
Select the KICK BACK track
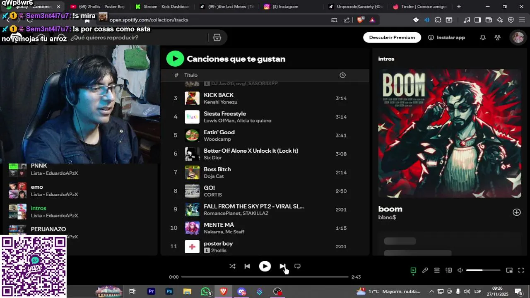tap(265, 98)
